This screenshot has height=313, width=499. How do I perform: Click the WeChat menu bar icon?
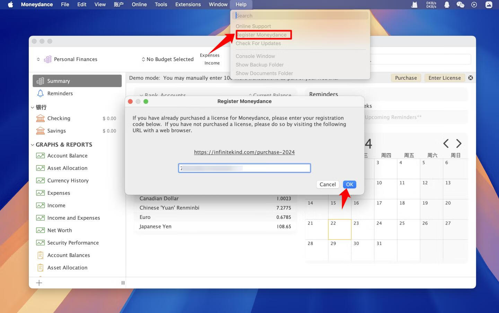(x=460, y=5)
